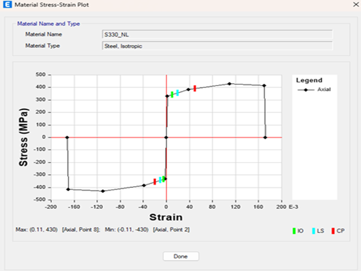The width and height of the screenshot is (361, 271).
Task: Click the ETABS icon in title bar
Action: 5,5
